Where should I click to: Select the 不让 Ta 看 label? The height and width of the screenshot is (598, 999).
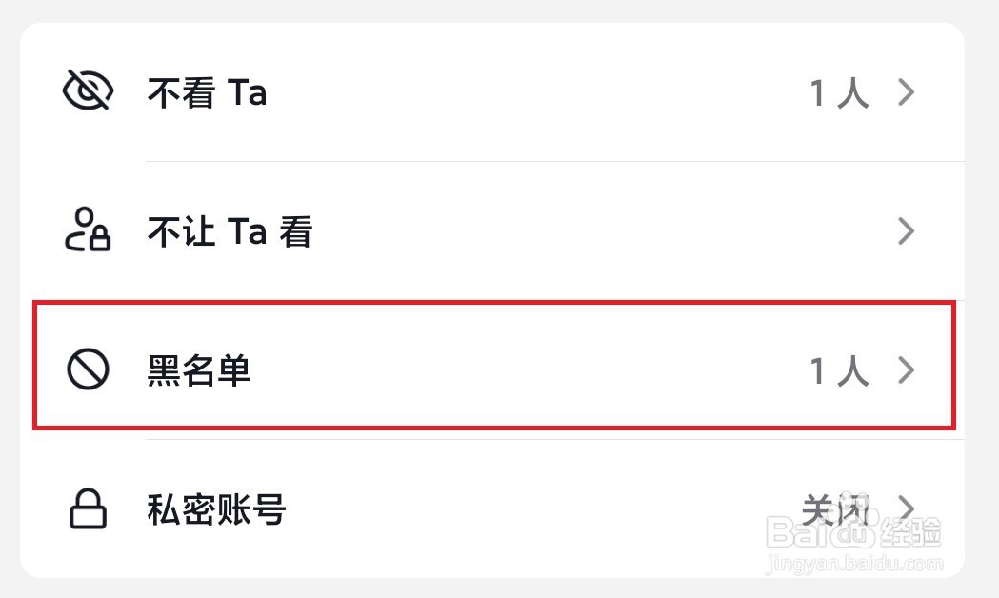pyautogui.click(x=230, y=231)
